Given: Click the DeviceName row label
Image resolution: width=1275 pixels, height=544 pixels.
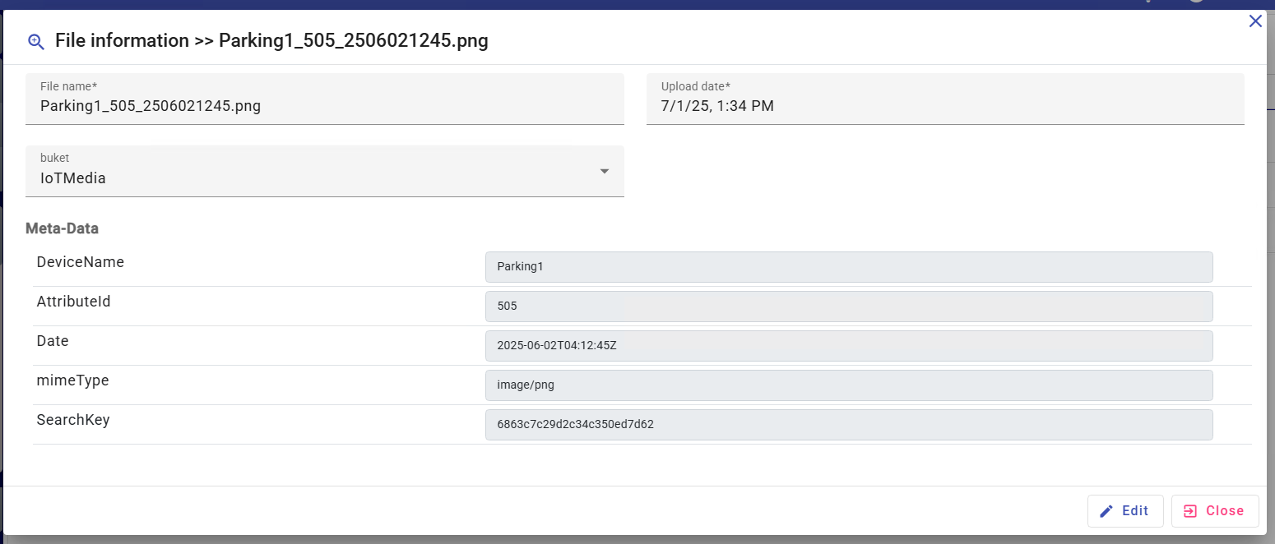Looking at the screenshot, I should coord(81,262).
